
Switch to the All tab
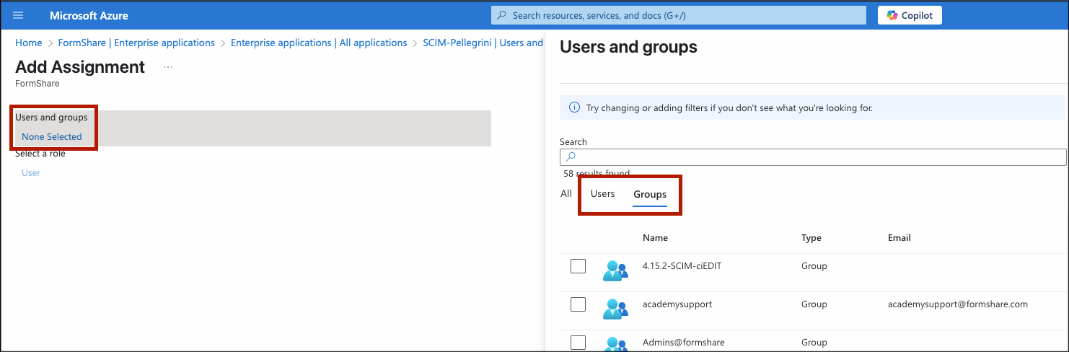(x=566, y=194)
